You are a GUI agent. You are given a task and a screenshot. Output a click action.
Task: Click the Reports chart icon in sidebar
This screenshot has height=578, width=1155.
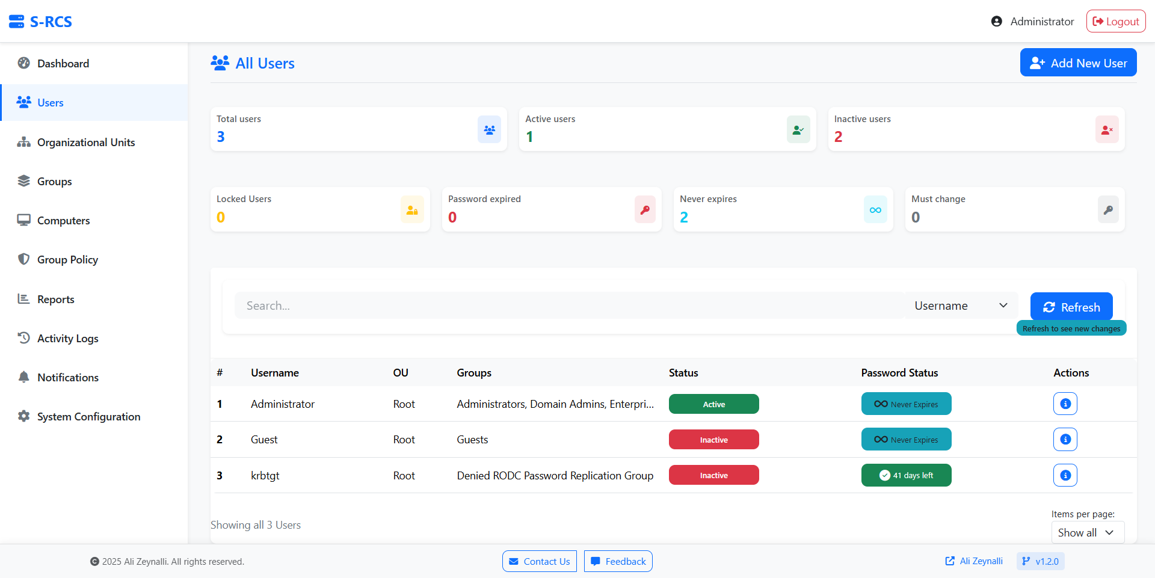pos(24,299)
